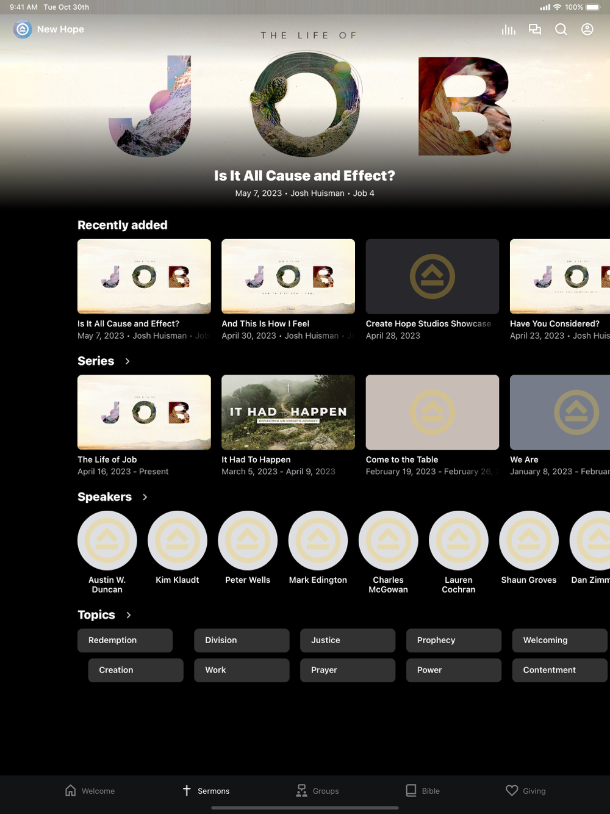The image size is (610, 814).
Task: Expand the Topics section chevron
Action: tap(128, 615)
